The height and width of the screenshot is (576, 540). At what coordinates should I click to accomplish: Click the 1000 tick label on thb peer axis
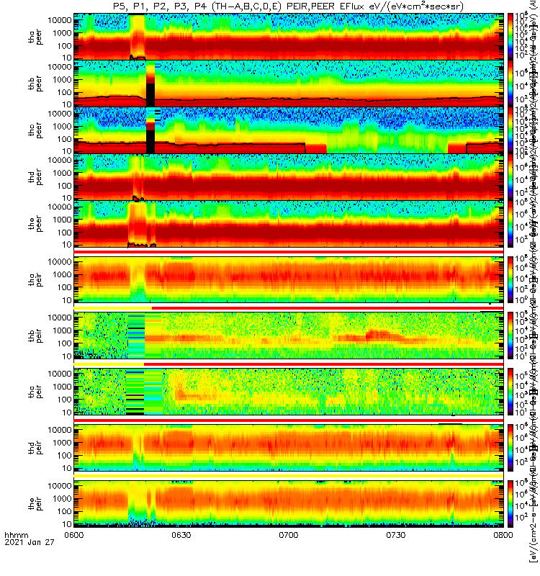tap(62, 80)
